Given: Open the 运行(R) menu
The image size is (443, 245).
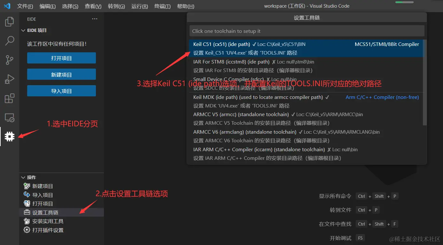Looking at the screenshot, I should coord(140,6).
